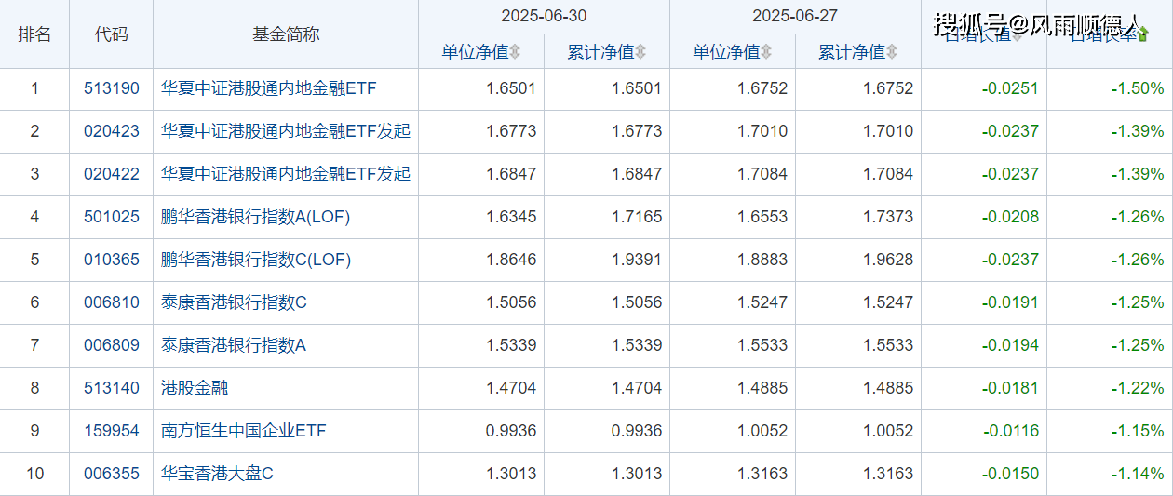Open fund code 006355 link

pyautogui.click(x=112, y=475)
